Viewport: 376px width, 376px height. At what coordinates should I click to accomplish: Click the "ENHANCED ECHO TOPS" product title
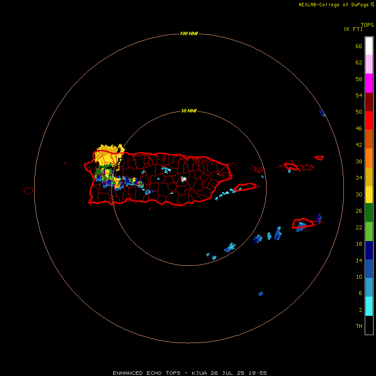click(x=147, y=373)
